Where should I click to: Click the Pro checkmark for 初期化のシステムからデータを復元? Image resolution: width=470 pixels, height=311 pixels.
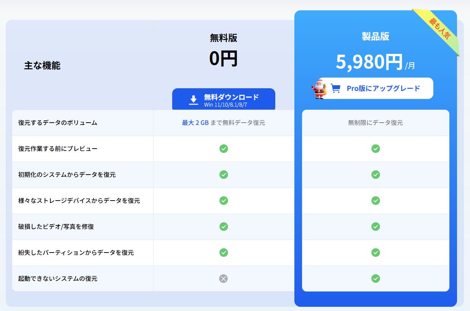pos(375,175)
